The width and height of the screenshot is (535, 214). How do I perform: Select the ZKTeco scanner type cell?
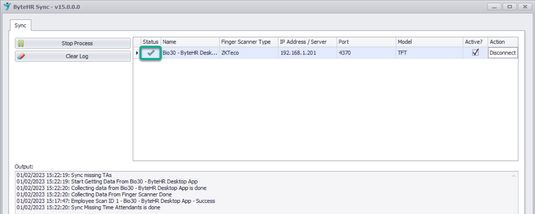[x=248, y=53]
